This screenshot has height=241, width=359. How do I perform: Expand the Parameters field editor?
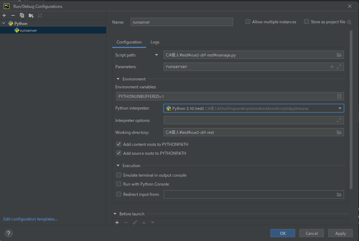339,67
